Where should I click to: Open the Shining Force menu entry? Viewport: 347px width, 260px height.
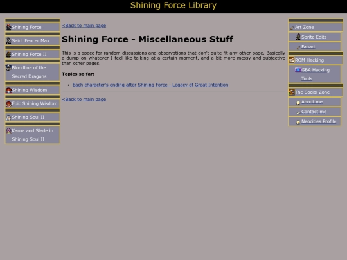pyautogui.click(x=33, y=27)
